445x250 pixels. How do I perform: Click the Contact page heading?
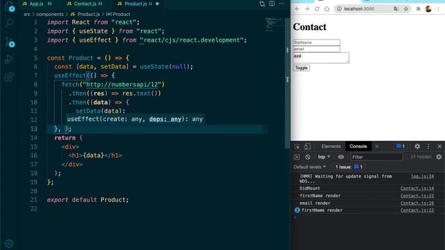pyautogui.click(x=309, y=27)
